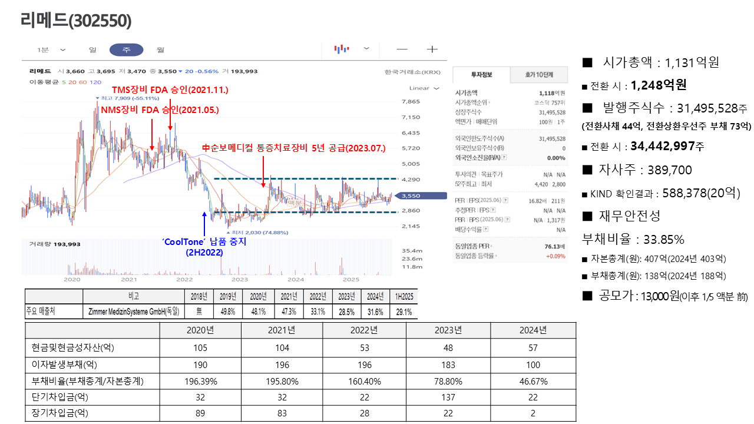The width and height of the screenshot is (754, 424).
Task: Switch to the 투자정보 tab
Action: (x=481, y=75)
